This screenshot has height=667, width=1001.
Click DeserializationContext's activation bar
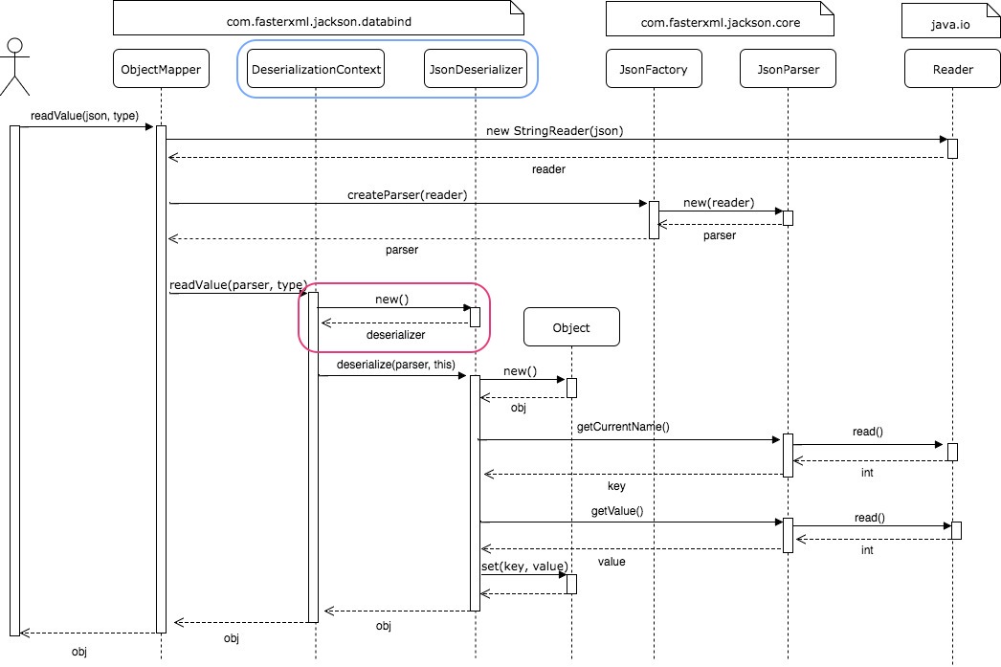click(313, 457)
